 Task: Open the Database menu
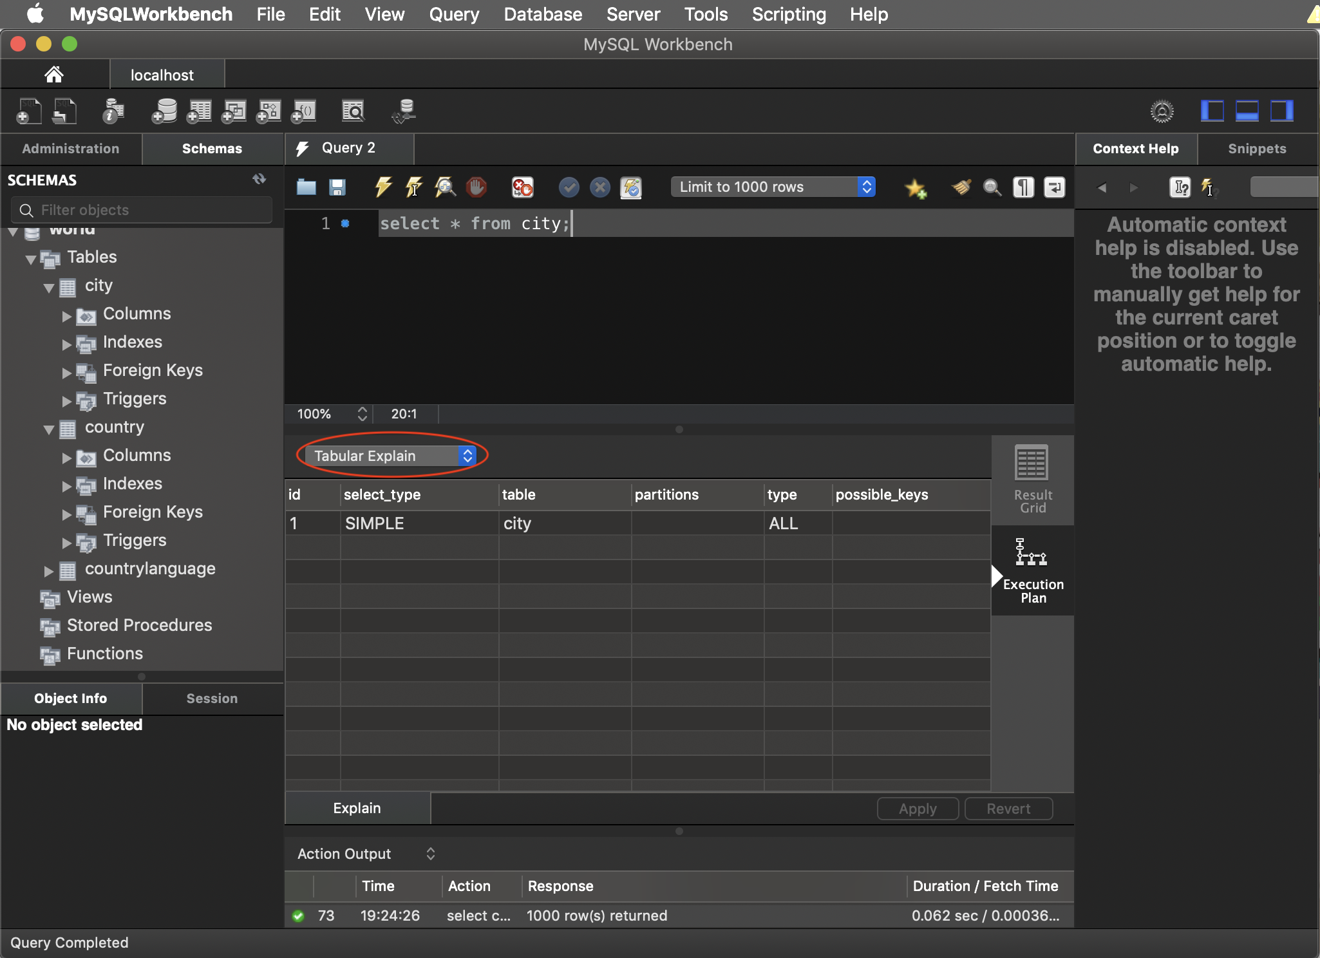(x=543, y=14)
